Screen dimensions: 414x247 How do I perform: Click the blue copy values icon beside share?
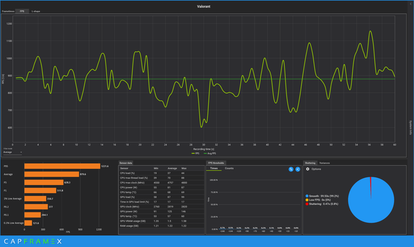point(291,169)
